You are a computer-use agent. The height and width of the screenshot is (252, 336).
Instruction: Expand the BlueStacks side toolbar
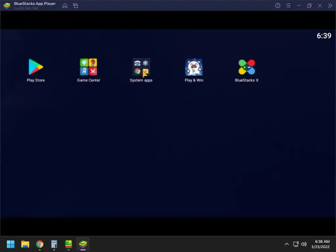pyautogui.click(x=330, y=6)
